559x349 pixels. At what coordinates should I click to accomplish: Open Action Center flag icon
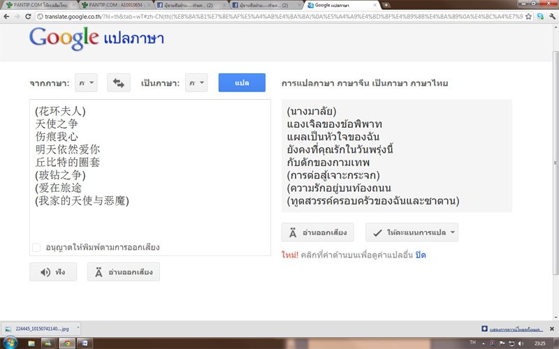[502, 343]
